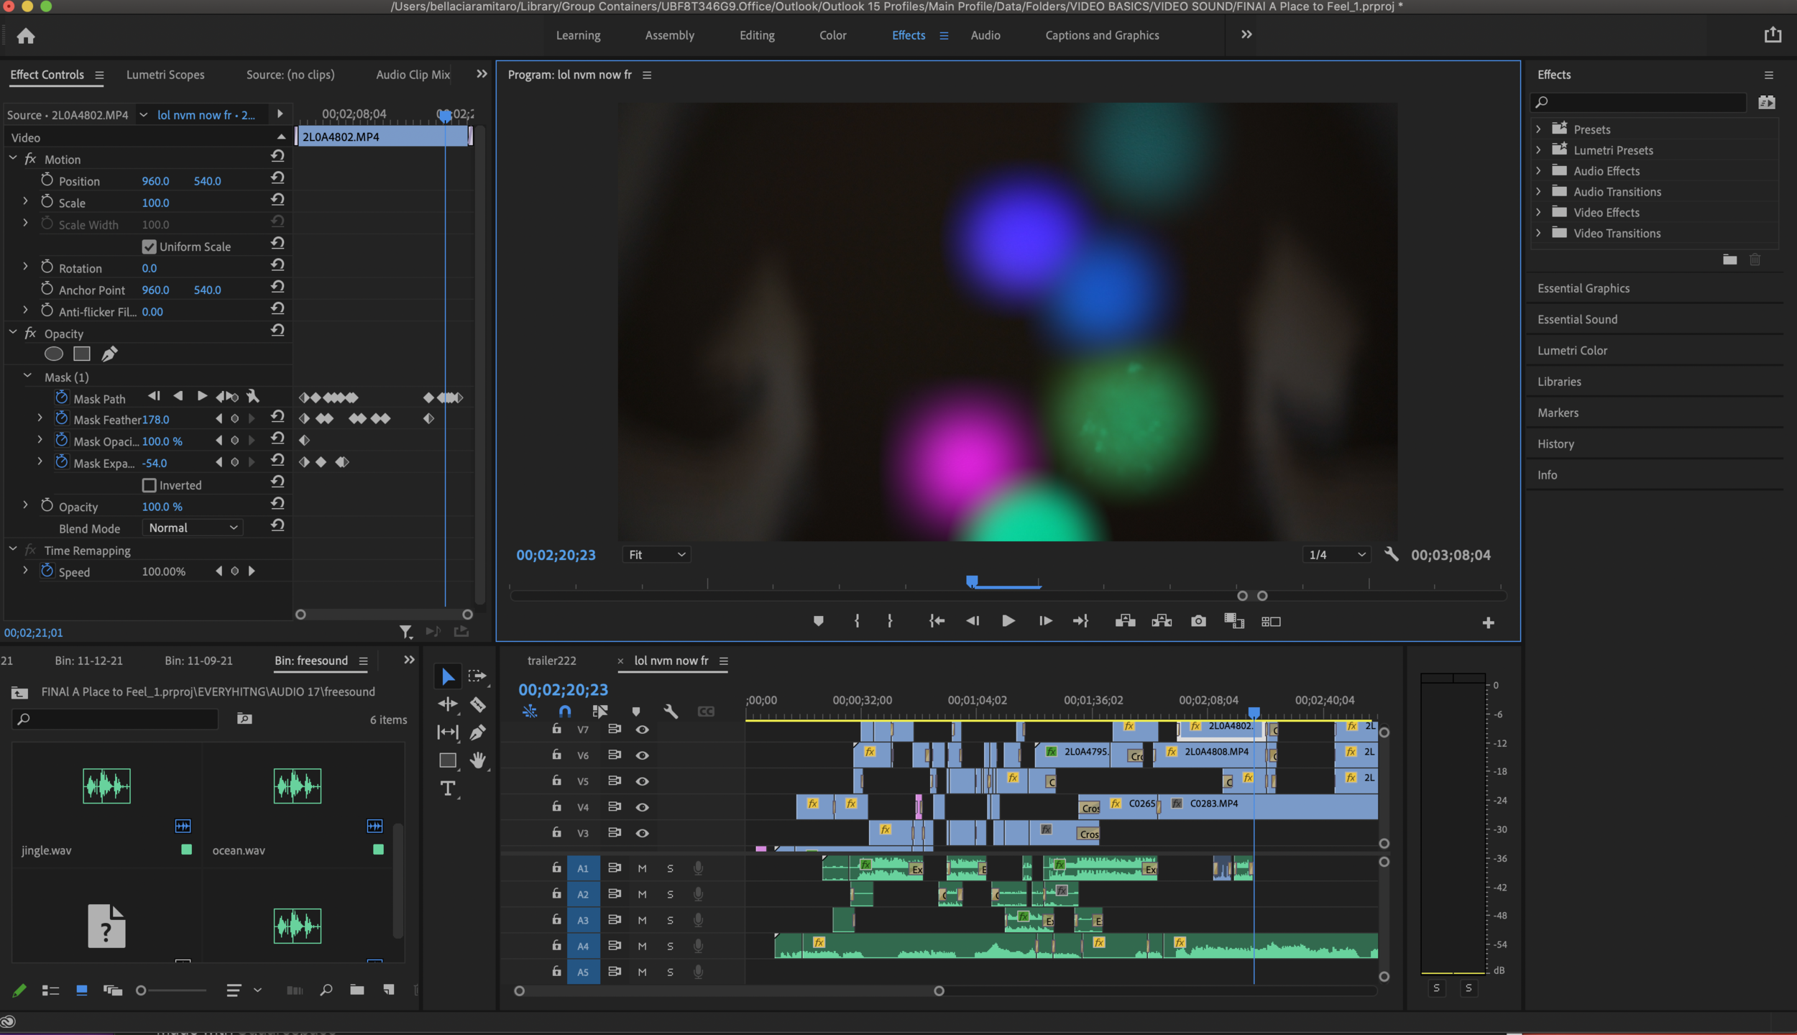Hide track V6 with its eye icon
The width and height of the screenshot is (1797, 1035).
(642, 755)
